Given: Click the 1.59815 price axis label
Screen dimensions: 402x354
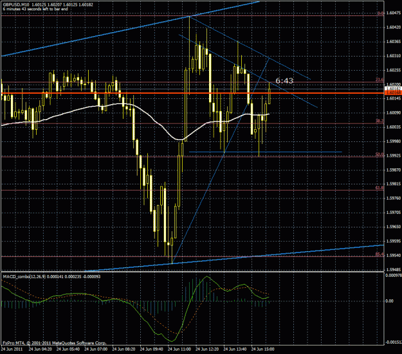Looking at the screenshot, I should 393,184.
